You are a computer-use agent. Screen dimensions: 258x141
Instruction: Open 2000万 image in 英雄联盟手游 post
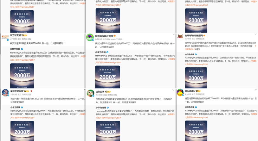[x=22, y=131]
